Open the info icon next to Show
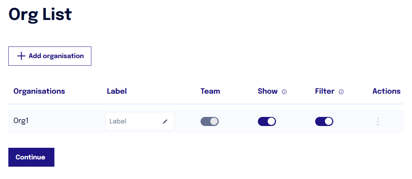412x179 pixels. (x=284, y=92)
